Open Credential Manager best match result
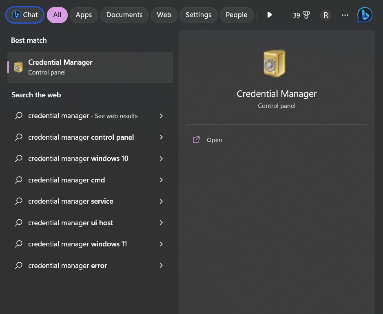The width and height of the screenshot is (383, 314). [90, 67]
